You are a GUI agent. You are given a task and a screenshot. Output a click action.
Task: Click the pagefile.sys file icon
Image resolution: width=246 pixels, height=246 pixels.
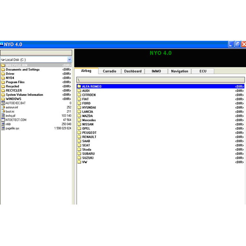pyautogui.click(x=3, y=128)
